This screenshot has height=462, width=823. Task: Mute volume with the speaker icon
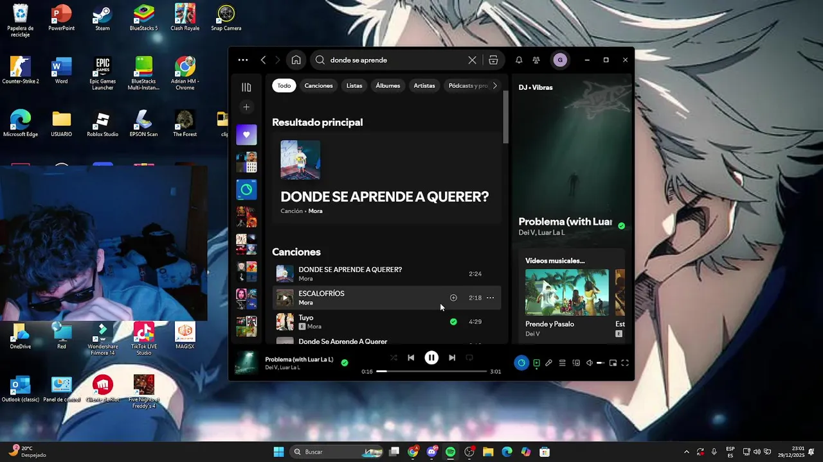pos(590,363)
